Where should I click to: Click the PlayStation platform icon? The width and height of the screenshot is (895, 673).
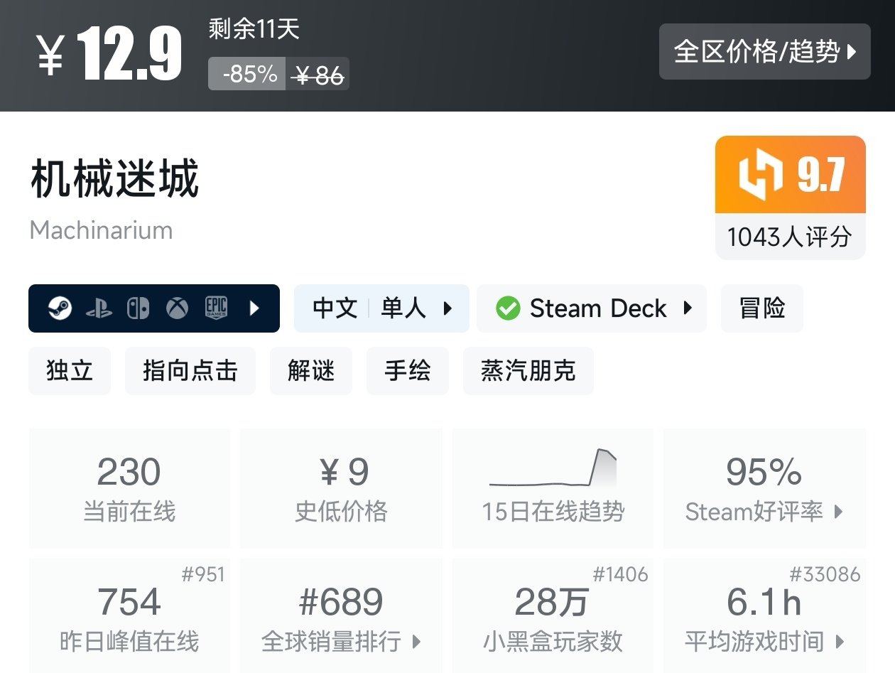(99, 308)
